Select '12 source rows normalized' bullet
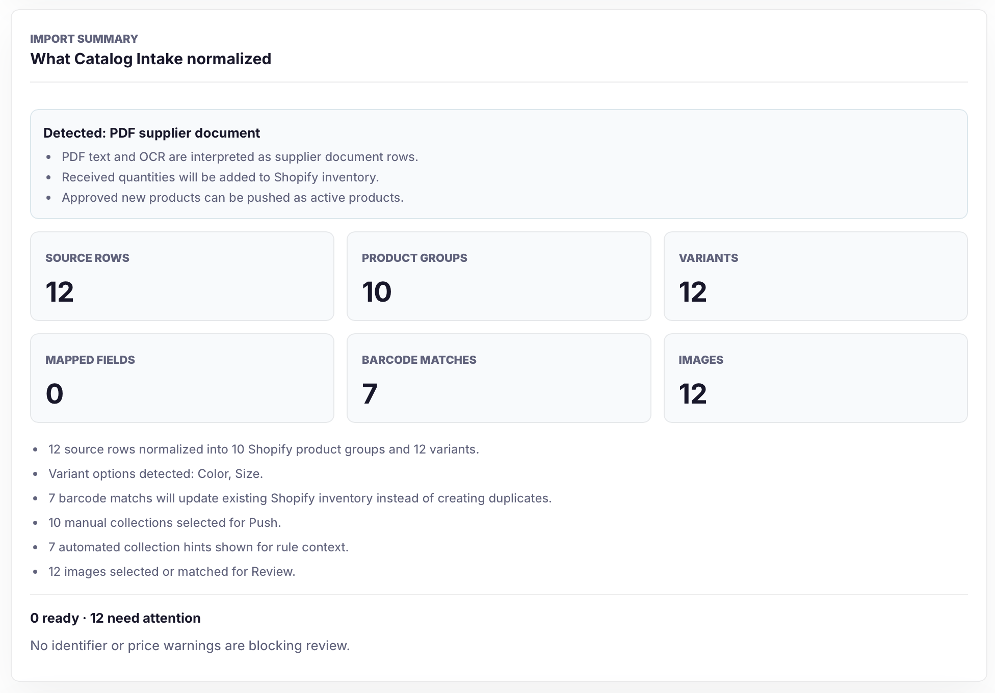The width and height of the screenshot is (995, 693). [x=264, y=449]
